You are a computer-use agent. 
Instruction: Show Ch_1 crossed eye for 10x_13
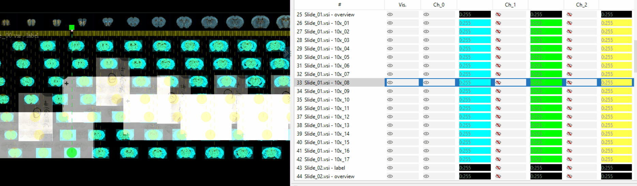[x=498, y=125]
